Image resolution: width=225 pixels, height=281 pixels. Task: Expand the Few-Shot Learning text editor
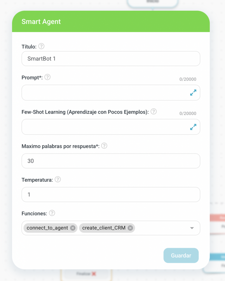[193, 127]
